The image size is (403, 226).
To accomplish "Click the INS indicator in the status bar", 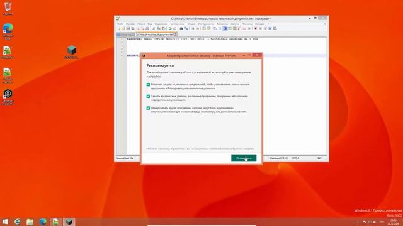I will click(x=319, y=158).
